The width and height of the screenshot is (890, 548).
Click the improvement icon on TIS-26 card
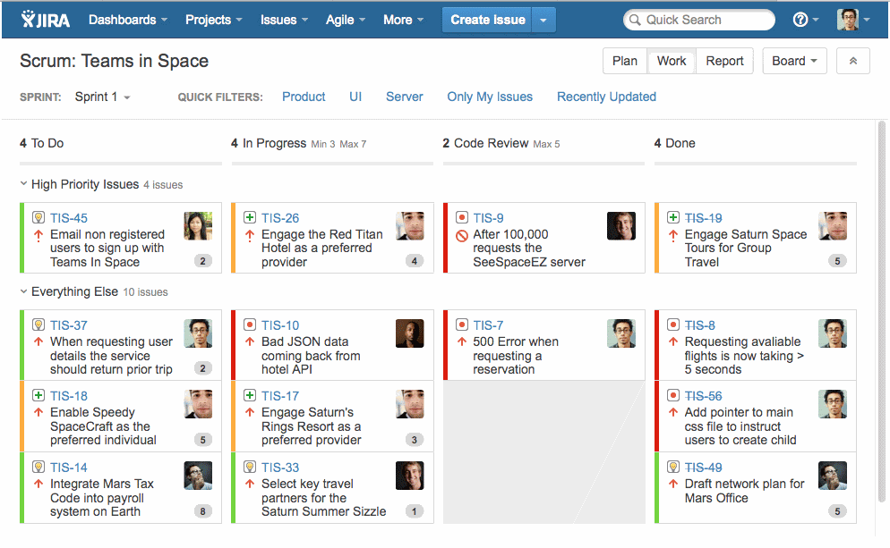click(x=249, y=217)
